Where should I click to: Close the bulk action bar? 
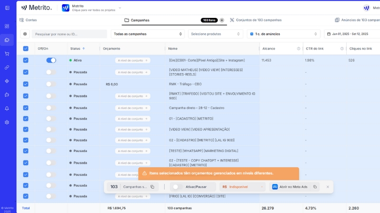coord(328,187)
